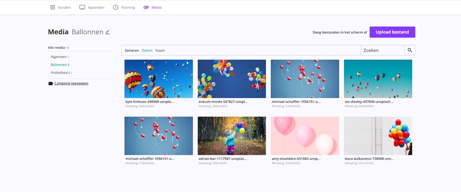Click the Kanalen grid icon
The height and width of the screenshot is (192, 461).
coord(52,8)
